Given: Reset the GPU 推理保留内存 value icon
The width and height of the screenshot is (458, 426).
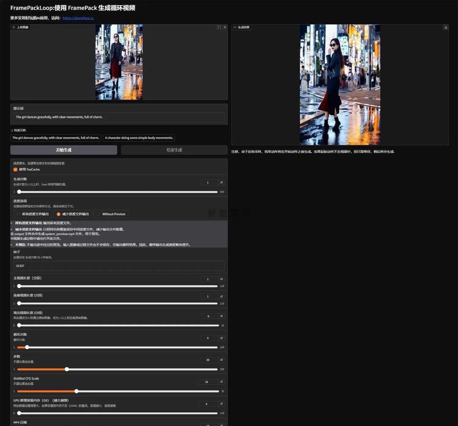Looking at the screenshot, I should [x=221, y=404].
